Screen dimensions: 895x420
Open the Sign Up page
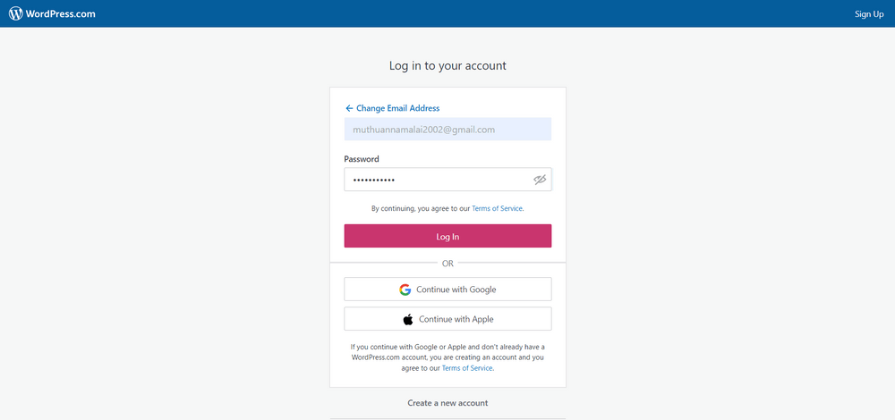point(868,13)
